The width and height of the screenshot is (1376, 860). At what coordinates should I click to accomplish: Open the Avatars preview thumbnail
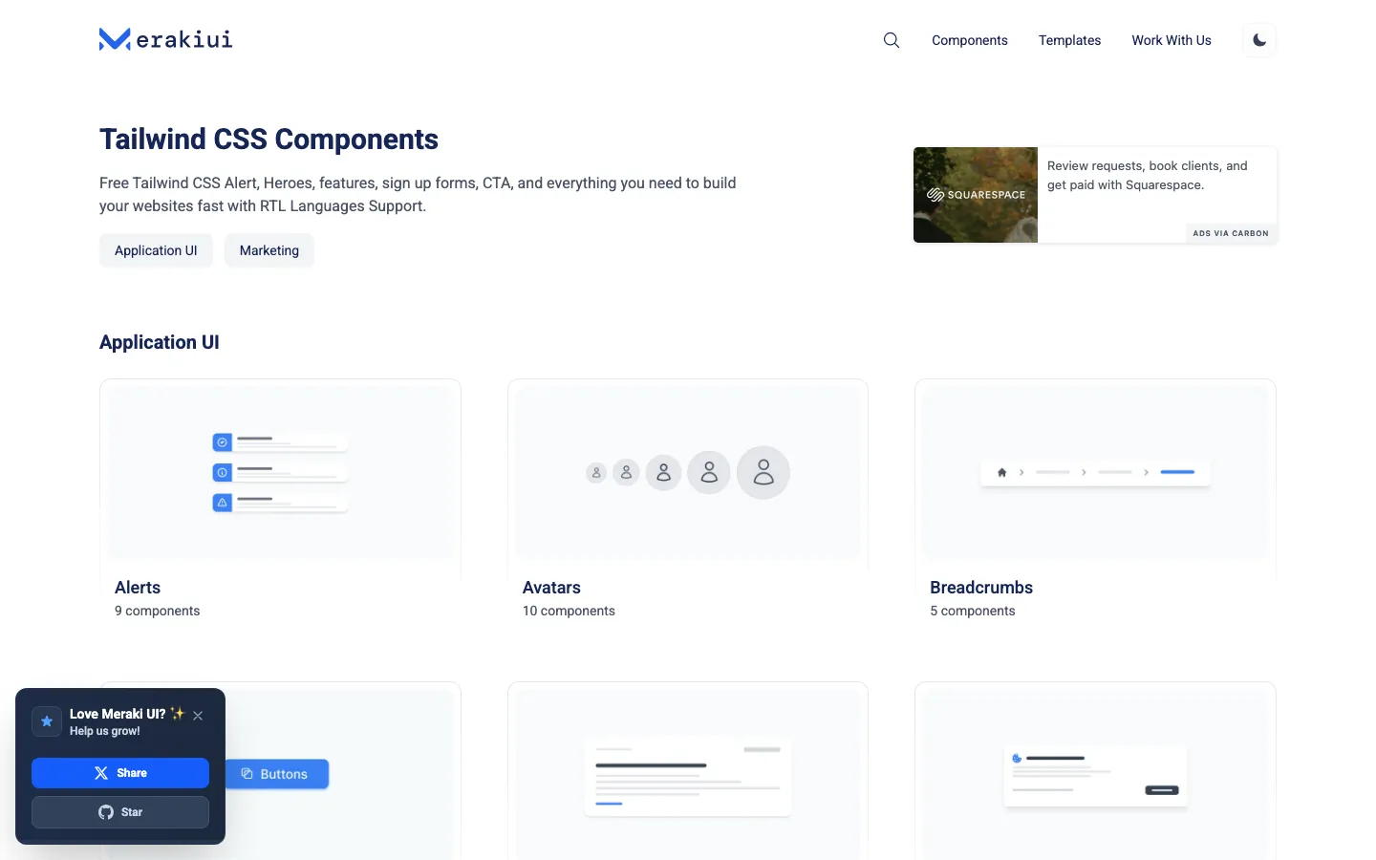688,472
